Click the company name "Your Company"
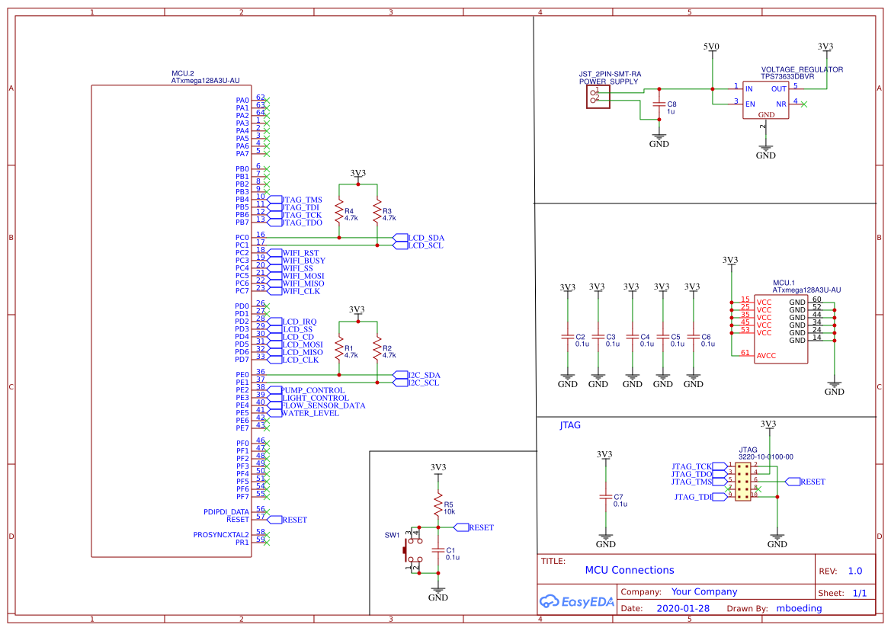The image size is (891, 631). pyautogui.click(x=704, y=592)
